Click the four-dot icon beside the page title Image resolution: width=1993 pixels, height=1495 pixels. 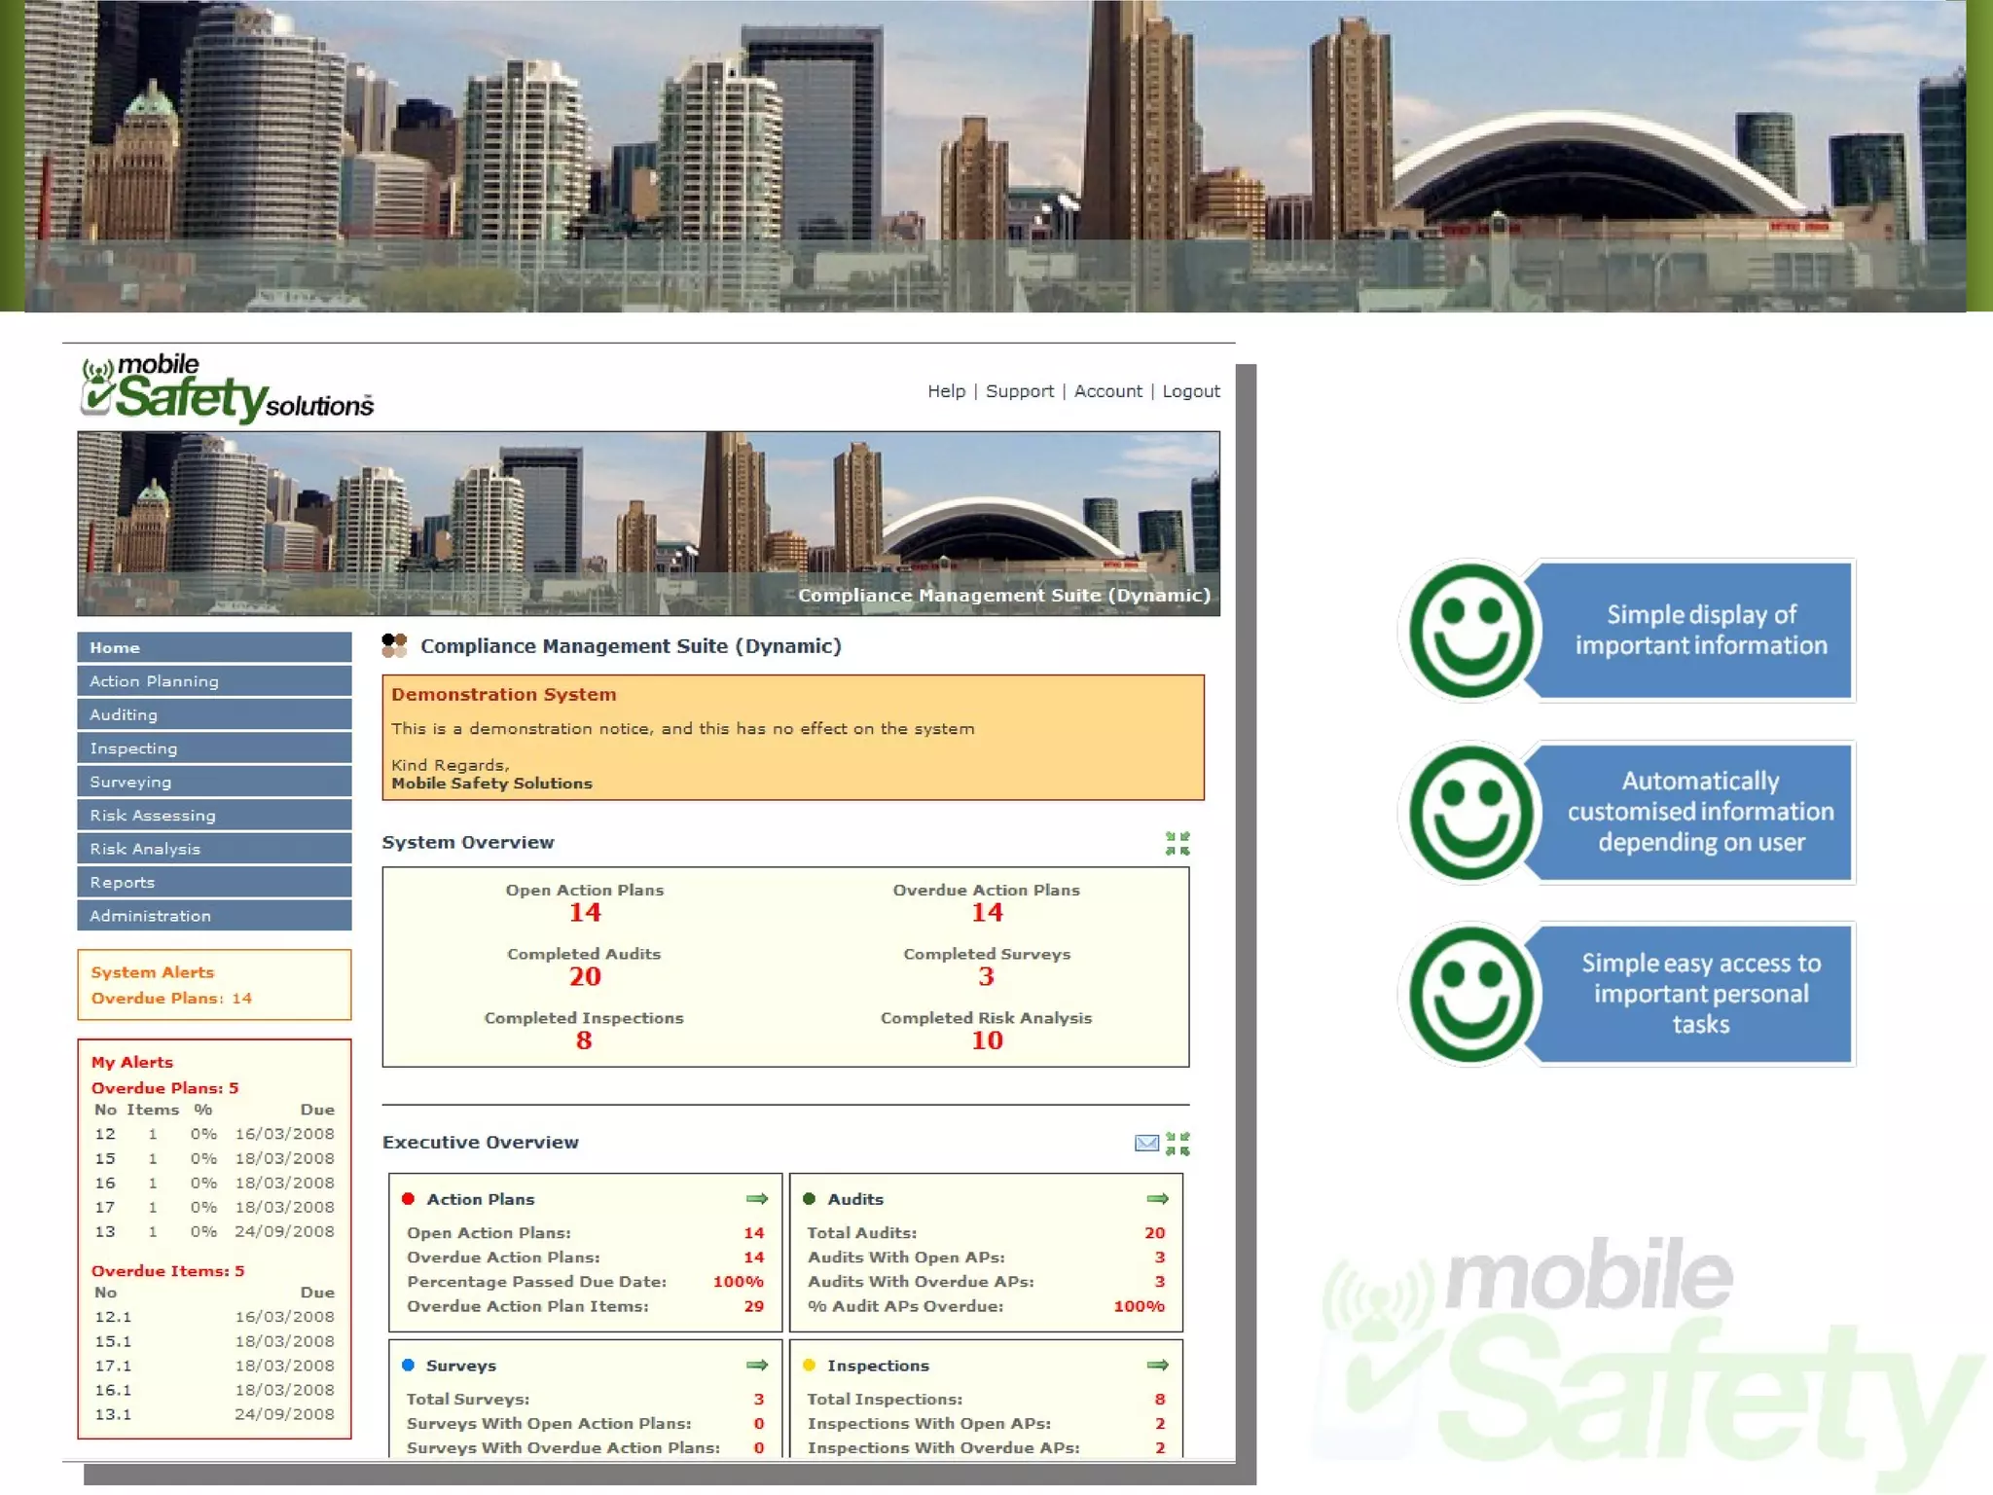(x=394, y=645)
